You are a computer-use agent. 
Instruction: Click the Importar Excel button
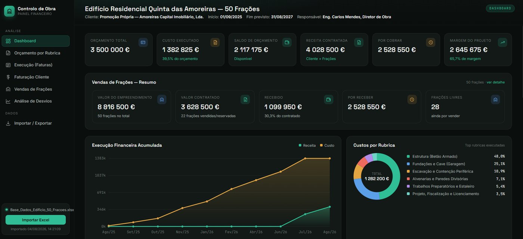coord(35,220)
